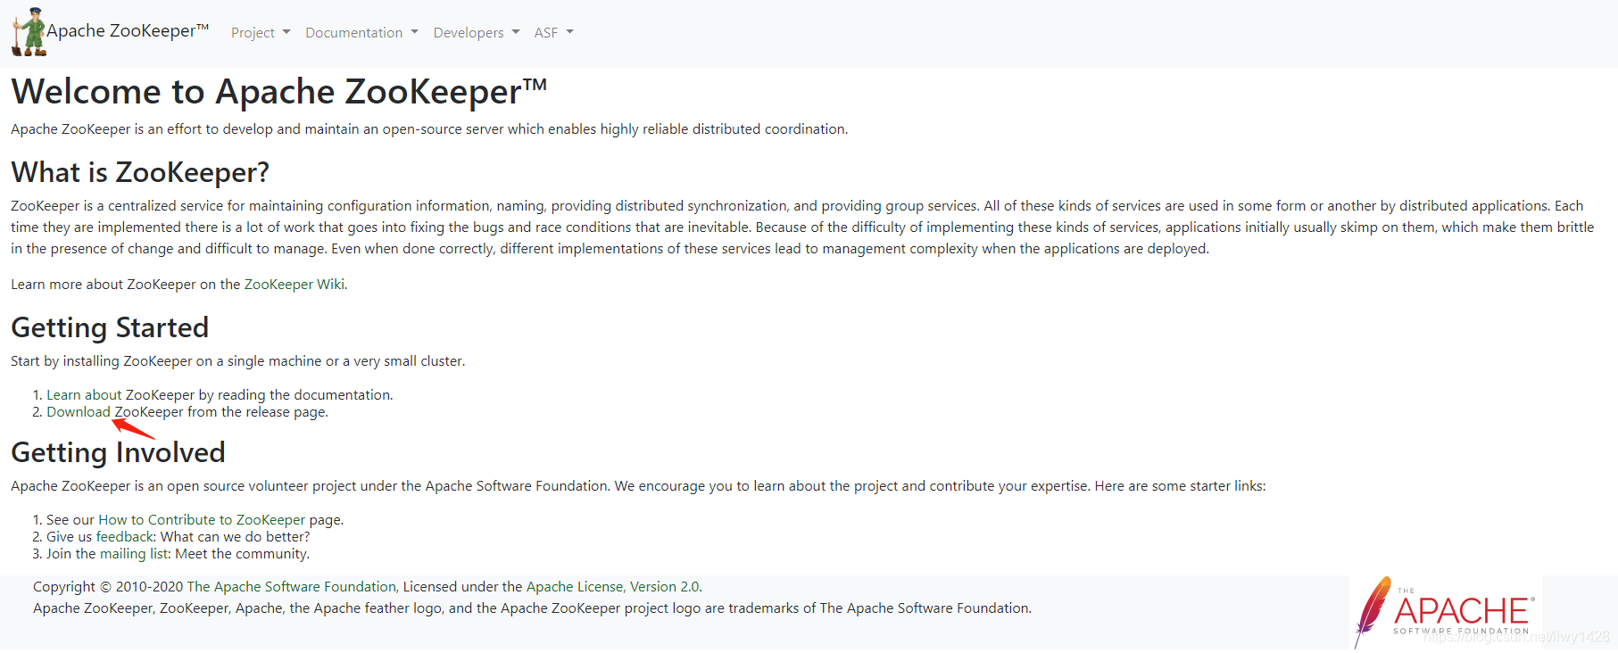The image size is (1618, 653).
Task: Click 'Start by installing ZooKeeper' sentence
Action: coord(238,361)
